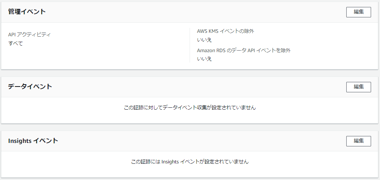Select the 管理イベント section heading
The image size is (380, 180).
click(x=27, y=12)
